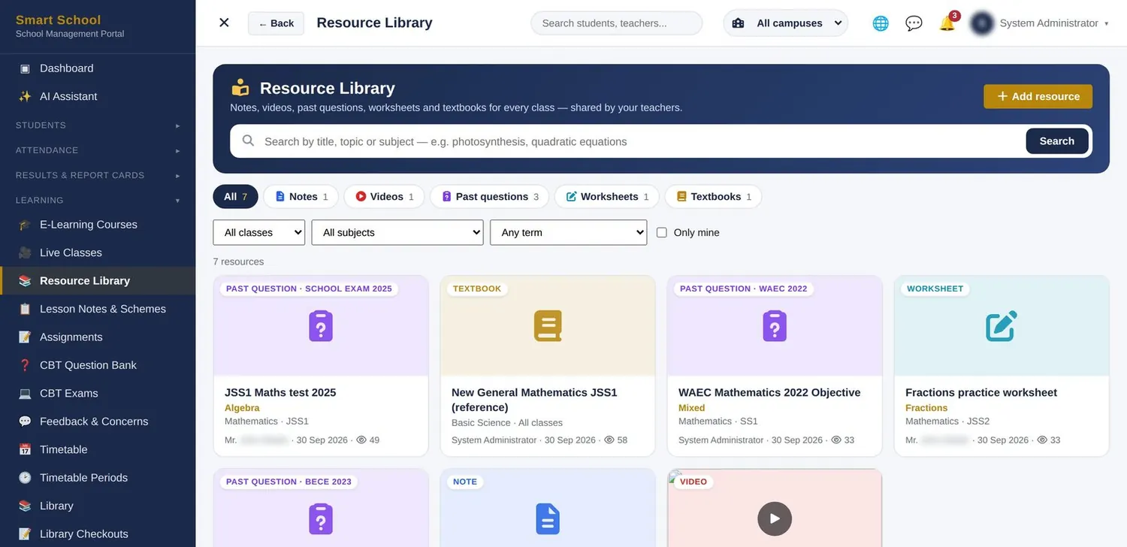1127x547 pixels.
Task: Click the Search students, teachers field
Action: pyautogui.click(x=617, y=23)
